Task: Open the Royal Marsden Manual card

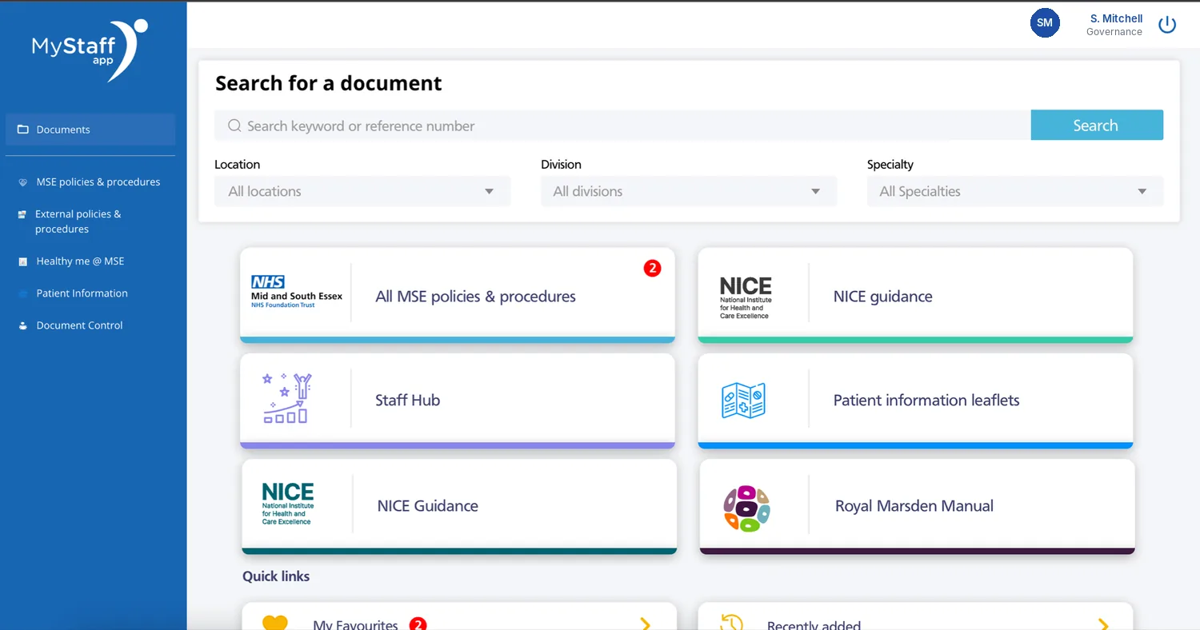Action: click(x=917, y=506)
